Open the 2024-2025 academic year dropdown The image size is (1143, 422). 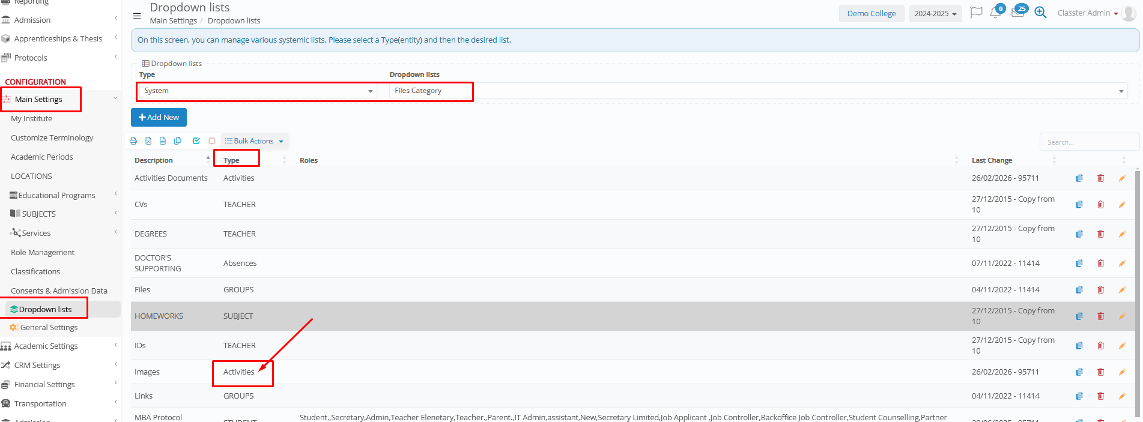click(935, 14)
